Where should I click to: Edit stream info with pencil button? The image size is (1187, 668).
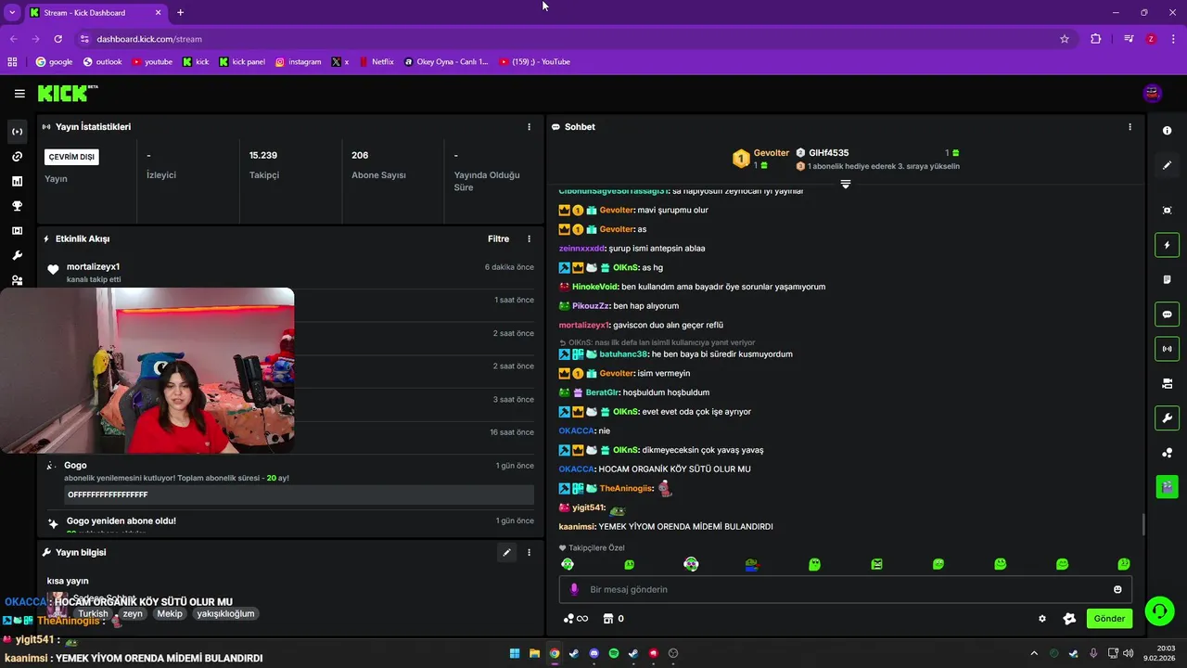[x=506, y=552]
